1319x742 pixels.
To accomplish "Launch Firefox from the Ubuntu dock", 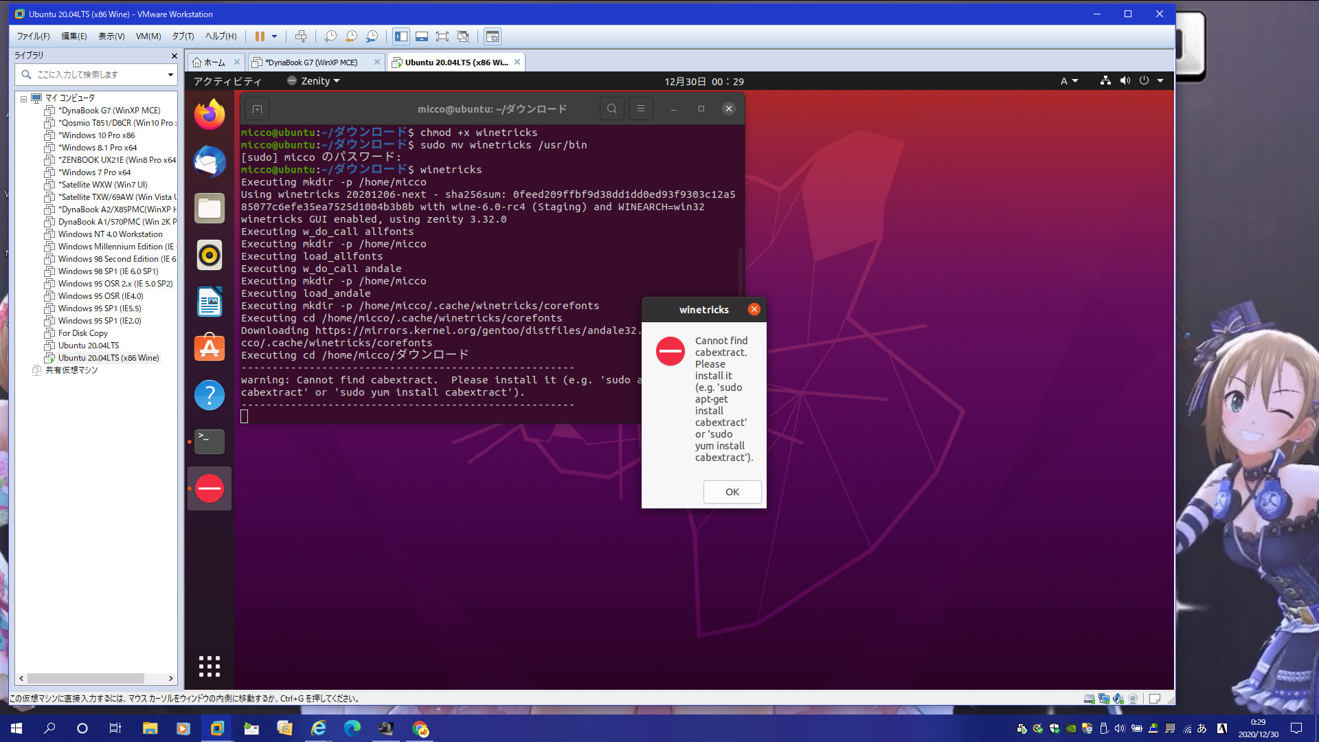I will click(x=210, y=115).
